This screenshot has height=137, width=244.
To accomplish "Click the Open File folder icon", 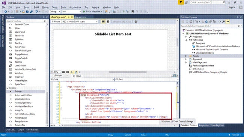I will point(23,12).
